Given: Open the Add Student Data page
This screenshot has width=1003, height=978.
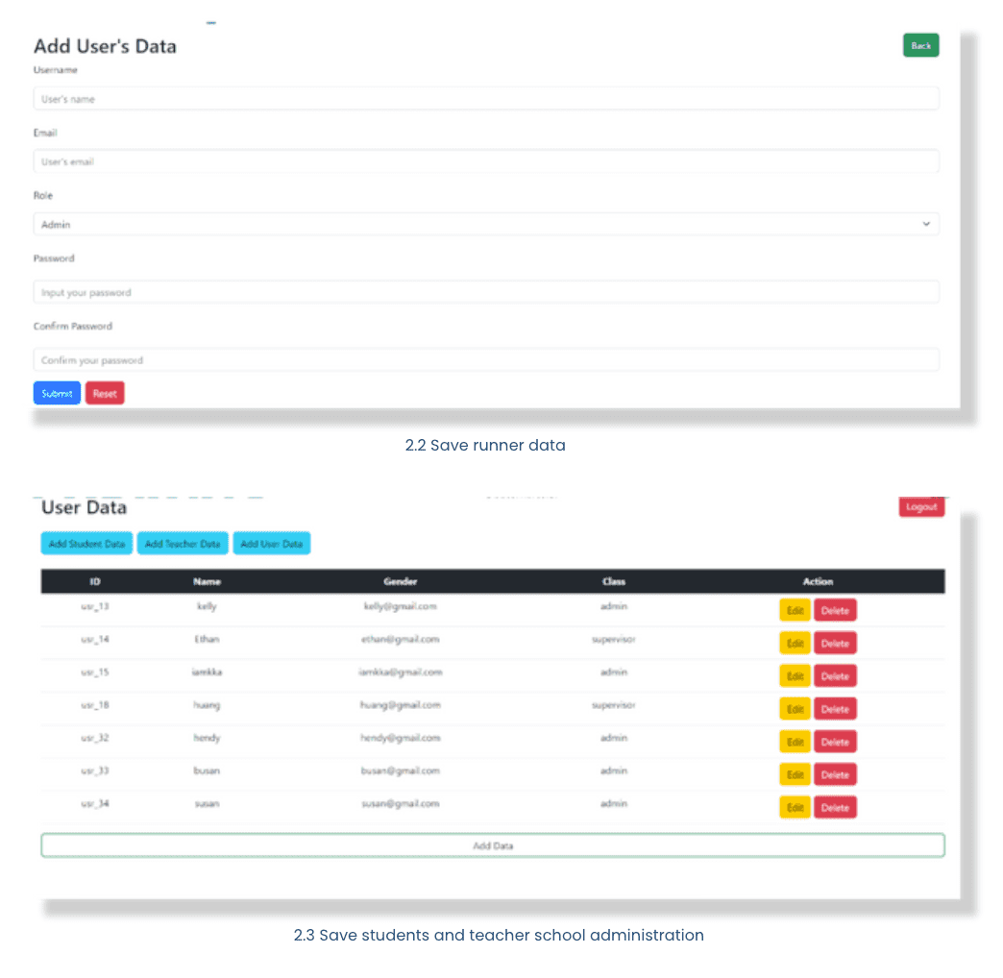Looking at the screenshot, I should pos(86,543).
